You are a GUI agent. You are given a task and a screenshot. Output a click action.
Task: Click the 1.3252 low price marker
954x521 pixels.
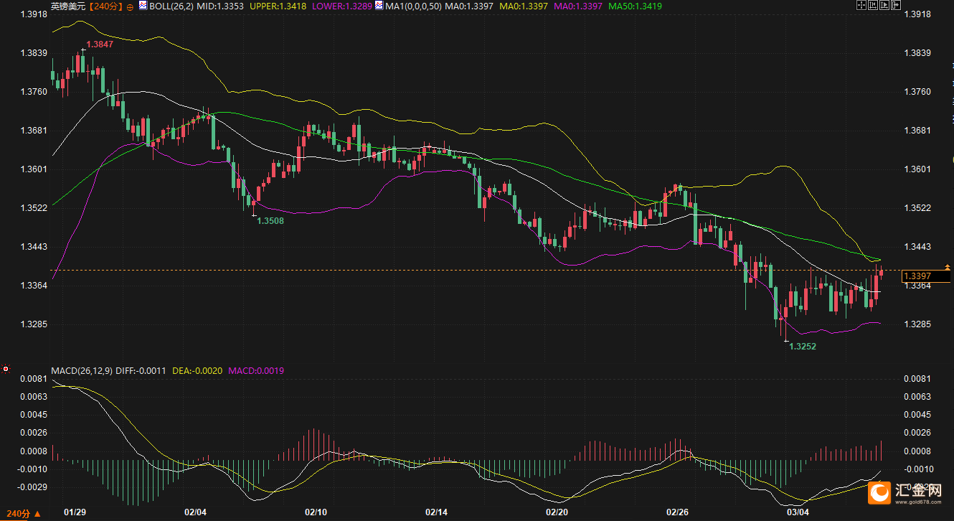coord(803,346)
